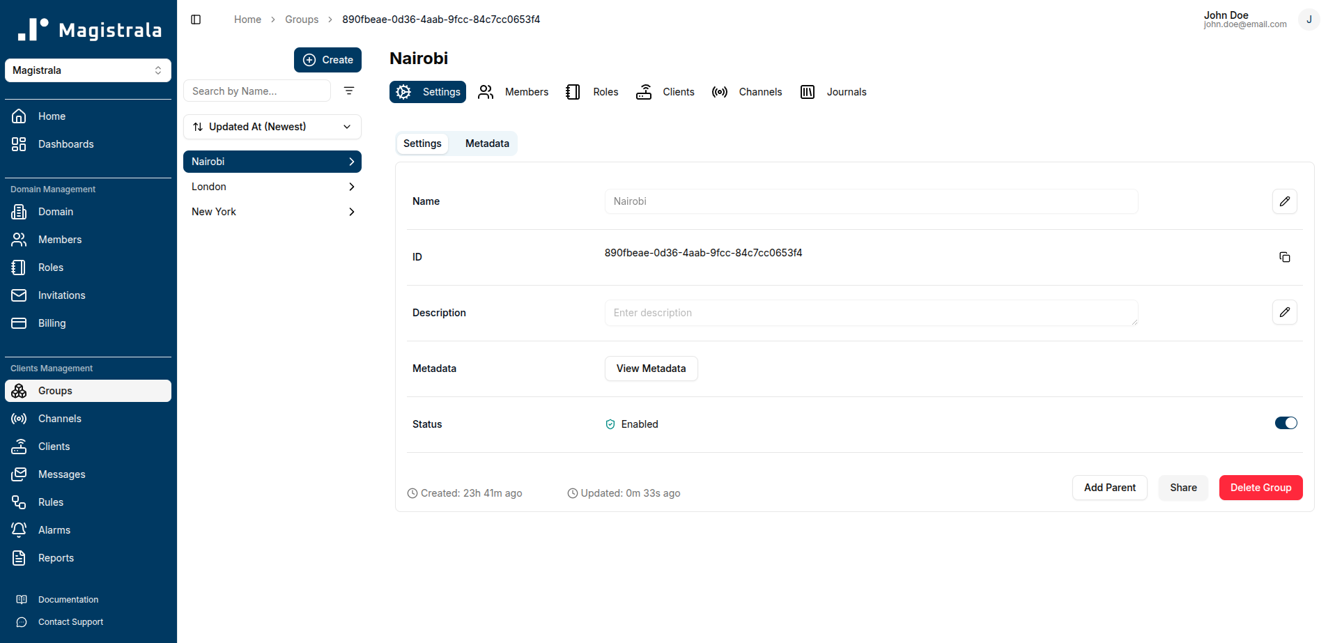The image size is (1335, 643).
Task: Copy the group ID with copy icon
Action: [x=1284, y=257]
